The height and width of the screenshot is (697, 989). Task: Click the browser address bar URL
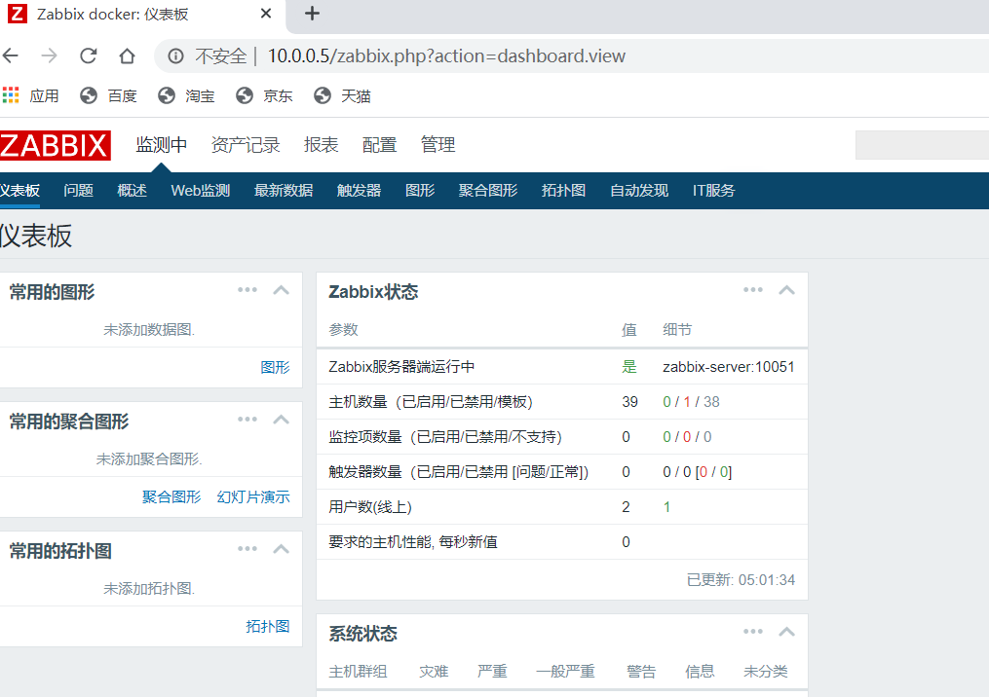(x=446, y=56)
